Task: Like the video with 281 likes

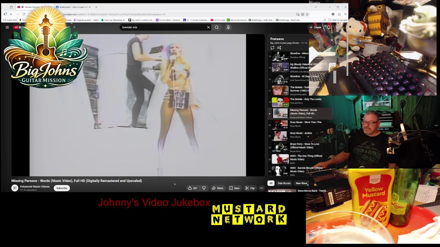Action: [192, 188]
